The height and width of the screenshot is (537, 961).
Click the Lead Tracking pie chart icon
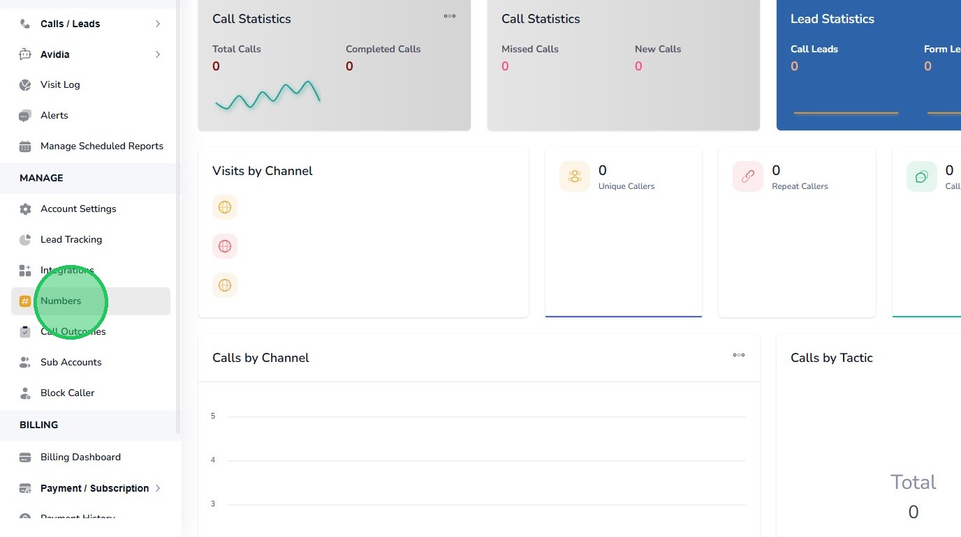pos(25,240)
